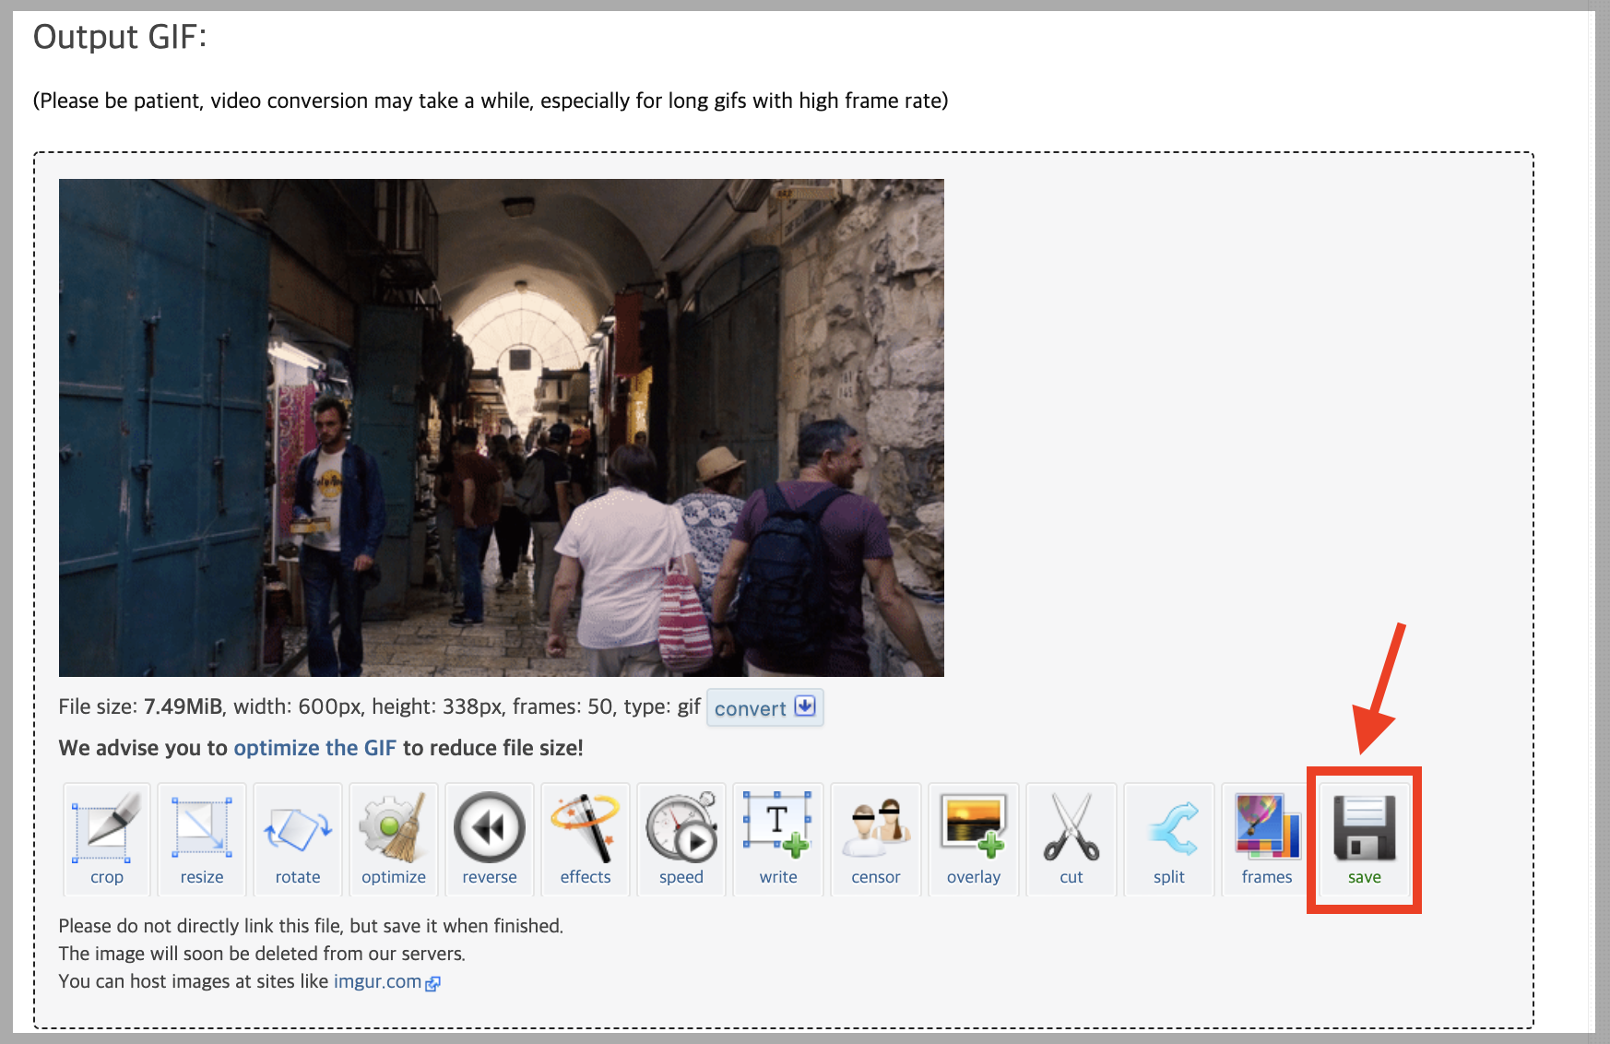The image size is (1610, 1044).
Task: Click 'The image will soon be deleted' text
Action: 262,954
